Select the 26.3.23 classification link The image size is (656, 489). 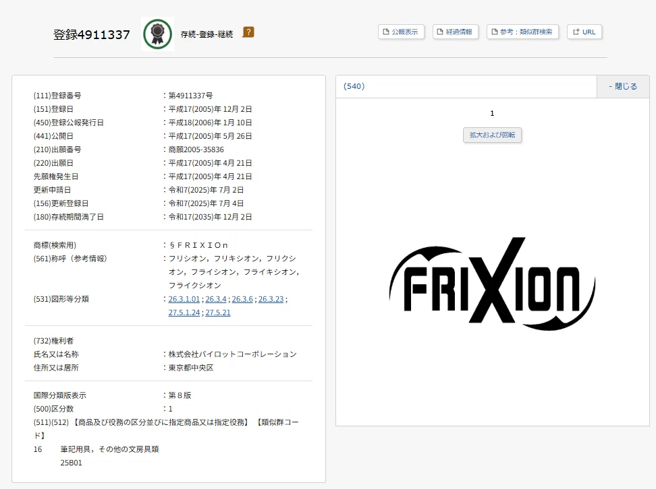271,299
